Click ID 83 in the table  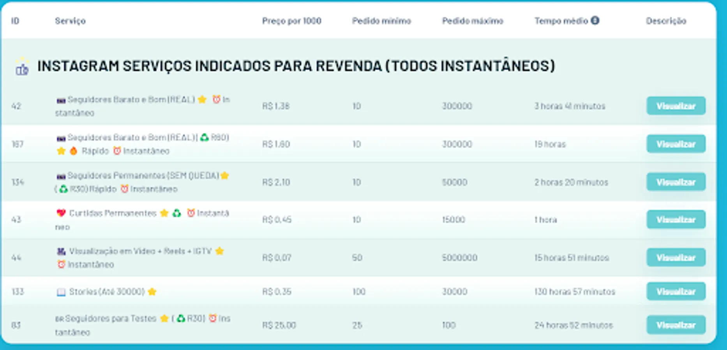(x=16, y=325)
